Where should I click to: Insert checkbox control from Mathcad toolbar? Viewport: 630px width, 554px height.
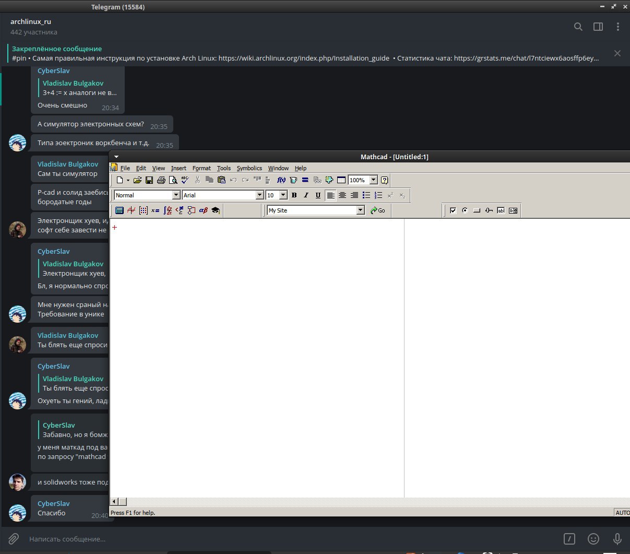[453, 210]
